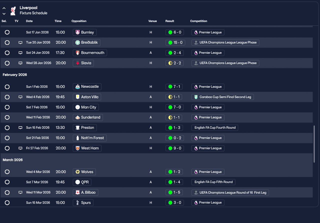The image size is (320, 223).
Task: Click the down chevron next to the Liverpool crest
Action: (4, 14)
